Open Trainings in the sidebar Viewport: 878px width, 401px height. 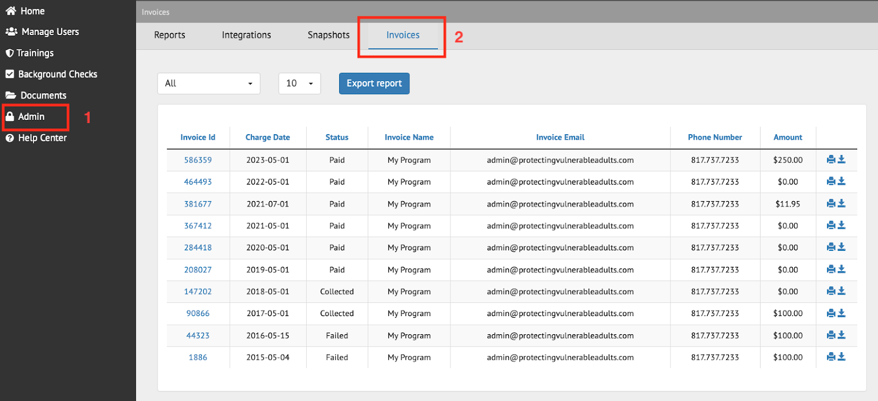coord(35,53)
